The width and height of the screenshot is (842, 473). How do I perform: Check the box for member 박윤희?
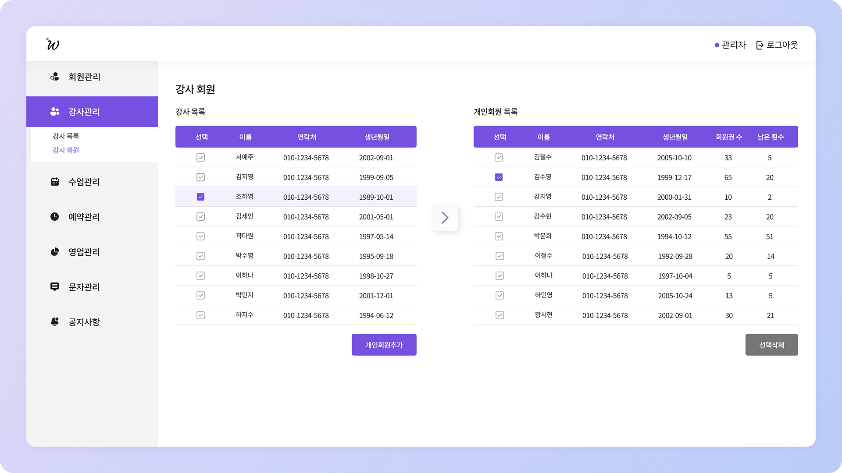(x=499, y=236)
